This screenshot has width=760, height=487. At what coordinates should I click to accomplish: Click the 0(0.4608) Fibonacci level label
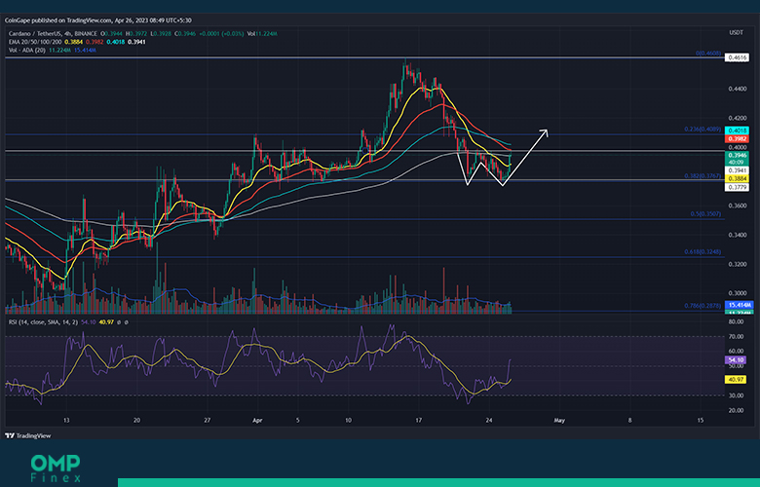[x=708, y=54]
